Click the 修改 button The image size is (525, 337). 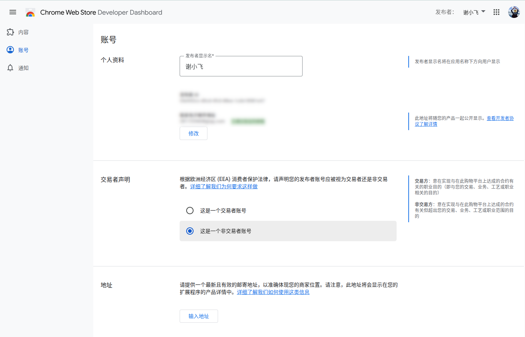193,133
